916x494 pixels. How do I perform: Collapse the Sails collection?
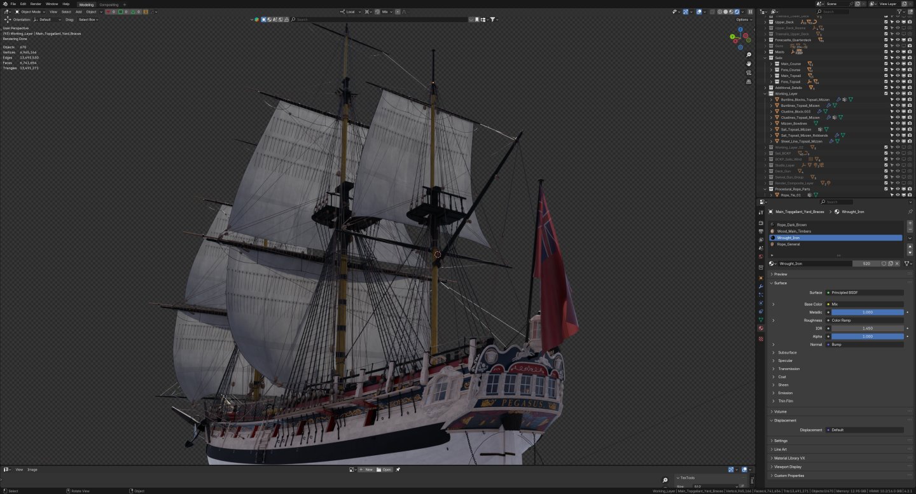click(765, 58)
